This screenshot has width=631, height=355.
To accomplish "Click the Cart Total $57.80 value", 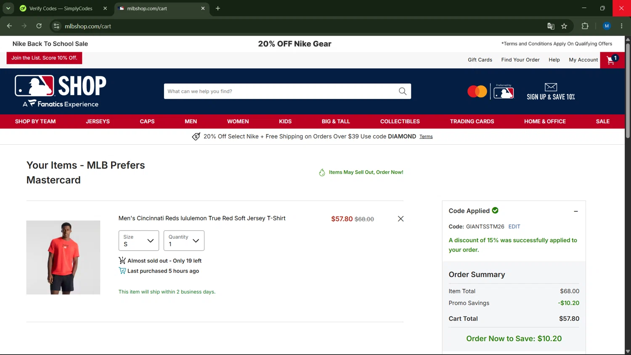I will (x=569, y=319).
